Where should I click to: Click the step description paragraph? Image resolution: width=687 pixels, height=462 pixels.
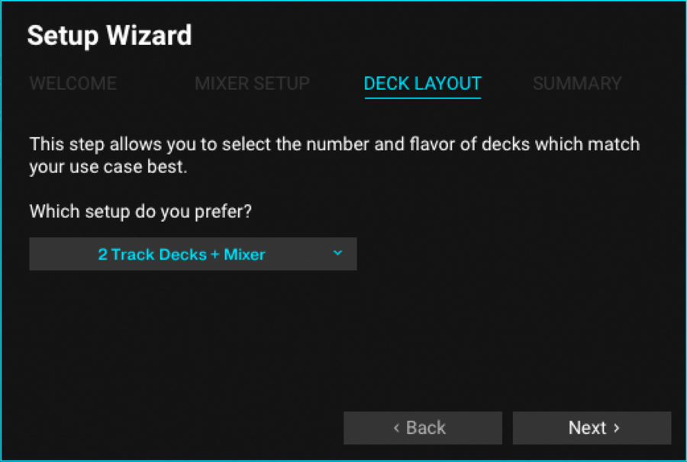[334, 155]
